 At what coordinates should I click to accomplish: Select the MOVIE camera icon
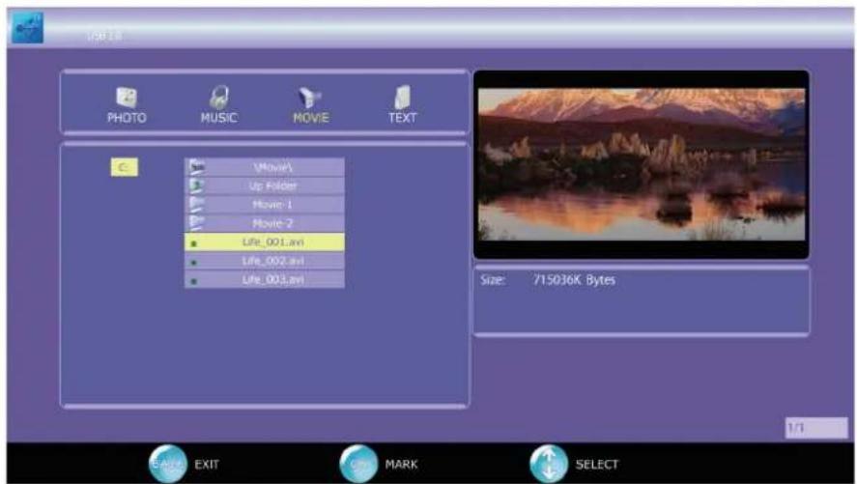(x=310, y=98)
